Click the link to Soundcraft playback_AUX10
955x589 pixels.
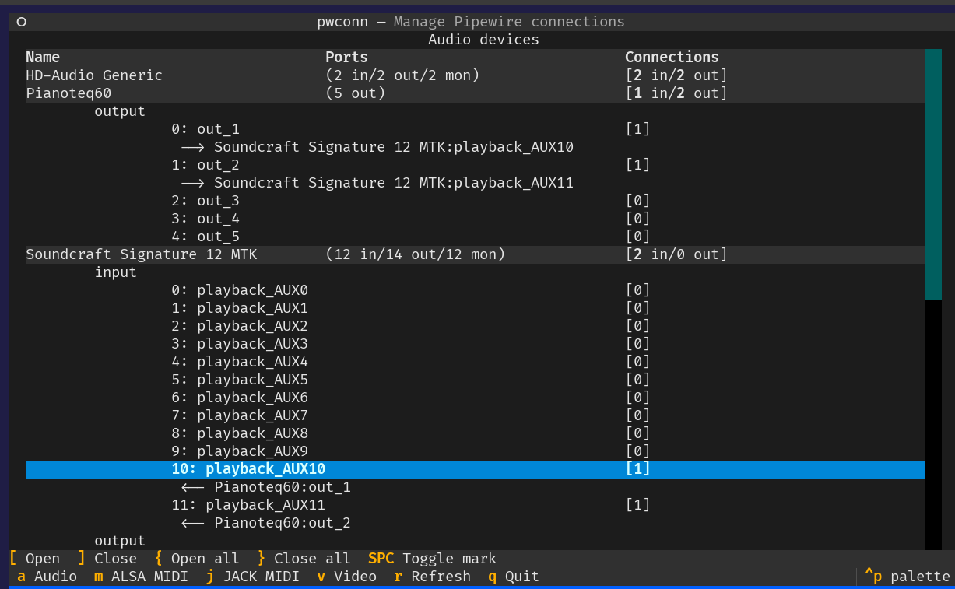pos(377,147)
